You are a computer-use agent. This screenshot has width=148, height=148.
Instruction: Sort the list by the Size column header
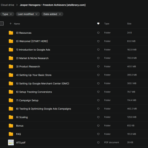pyautogui.click(x=129, y=24)
